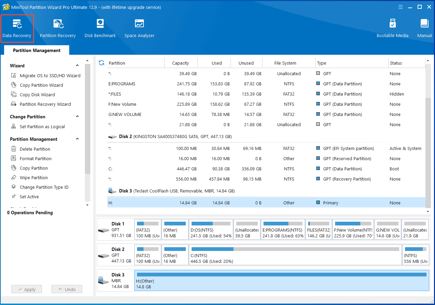Click the refresh icon beside Partition header
This screenshot has height=305, width=435.
point(101,63)
